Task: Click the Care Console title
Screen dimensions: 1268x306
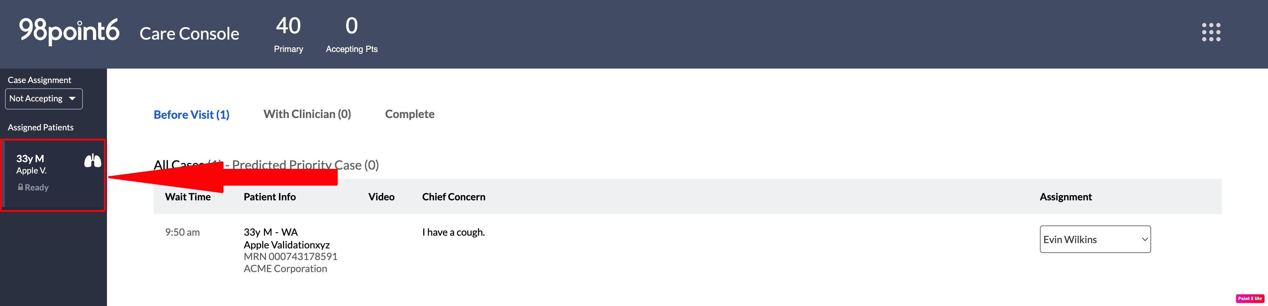Action: click(x=189, y=34)
